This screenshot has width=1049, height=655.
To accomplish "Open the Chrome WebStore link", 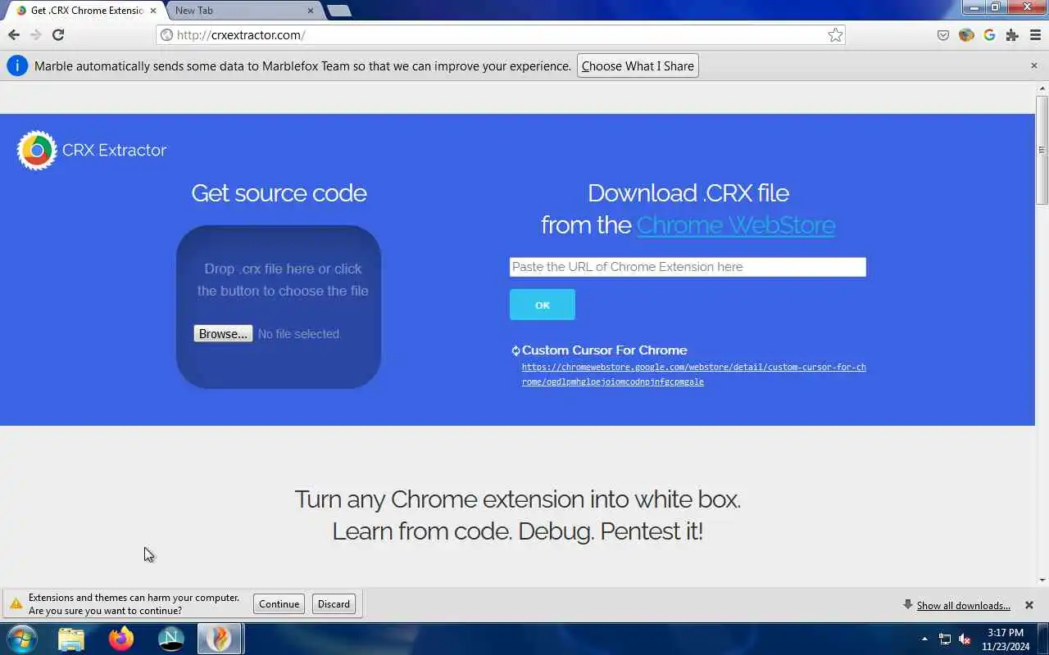I will [735, 225].
